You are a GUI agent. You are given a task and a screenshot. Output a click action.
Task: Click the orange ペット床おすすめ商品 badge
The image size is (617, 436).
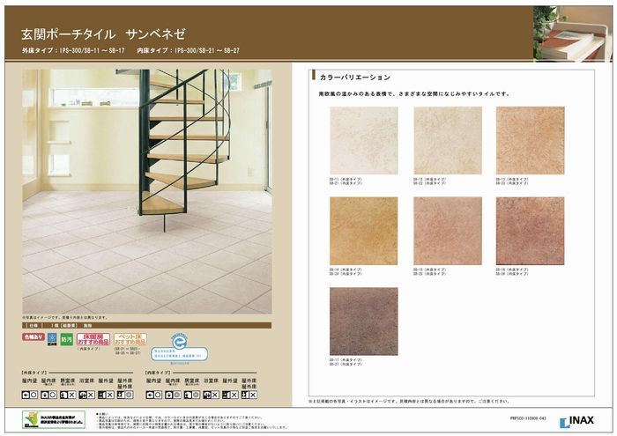[130, 339]
